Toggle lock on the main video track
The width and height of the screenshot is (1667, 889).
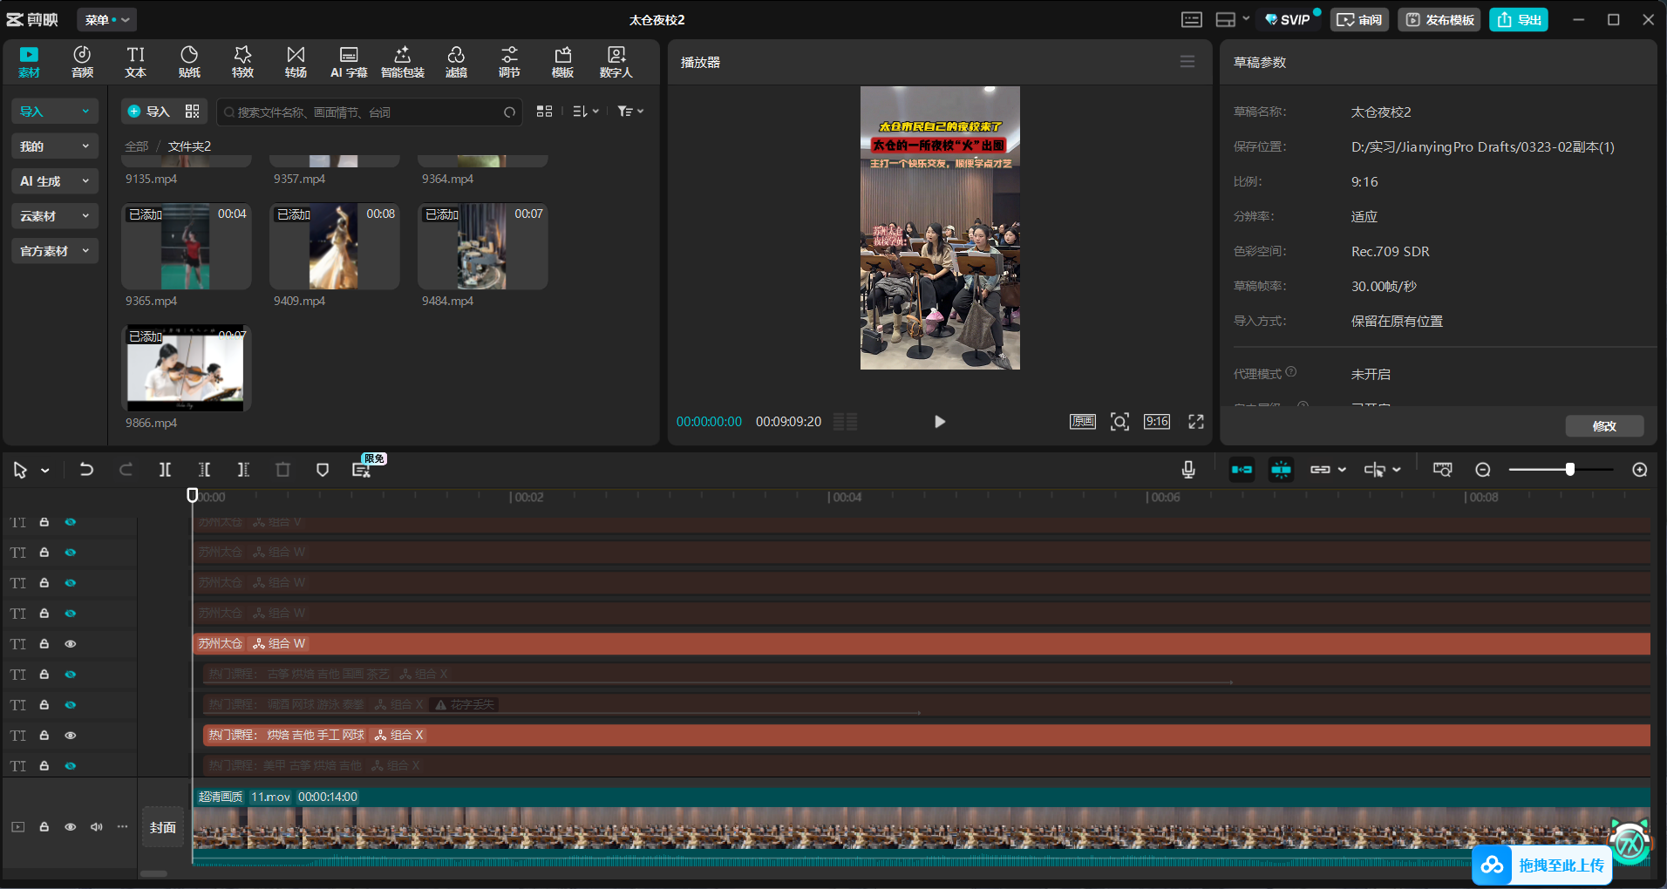[x=44, y=827]
